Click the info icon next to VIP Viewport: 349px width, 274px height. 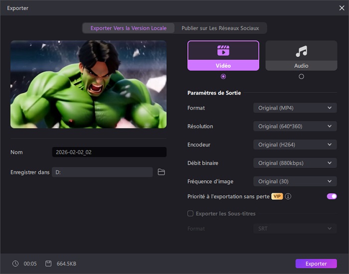288,196
